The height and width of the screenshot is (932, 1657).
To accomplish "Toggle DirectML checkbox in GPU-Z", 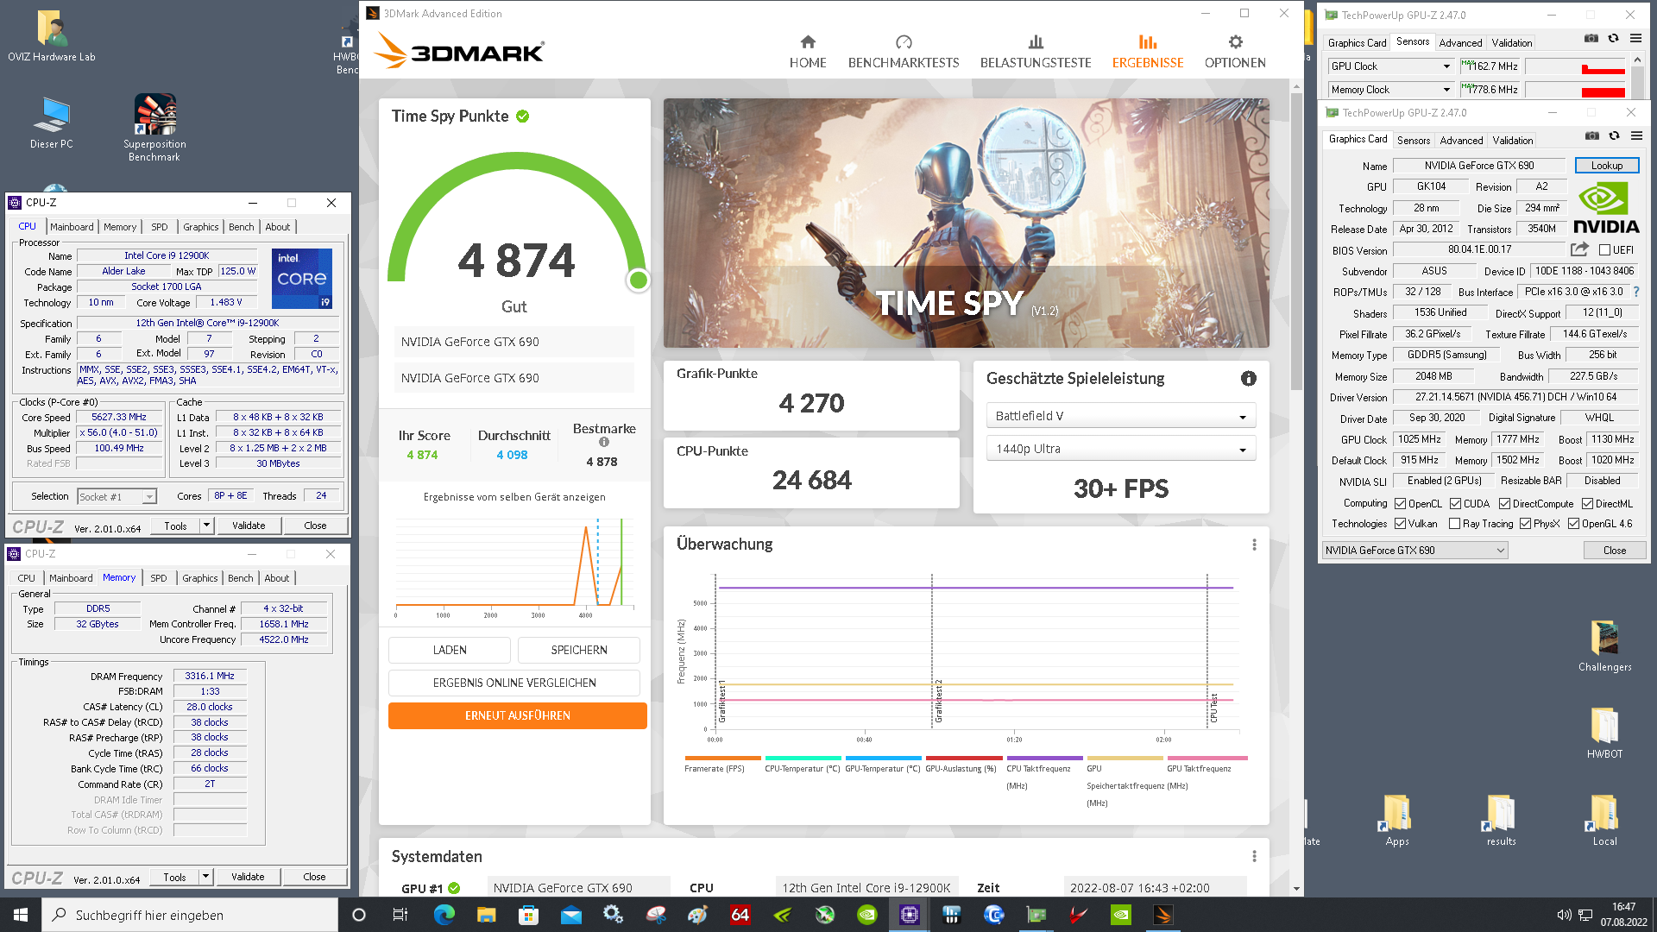I will click(1587, 504).
